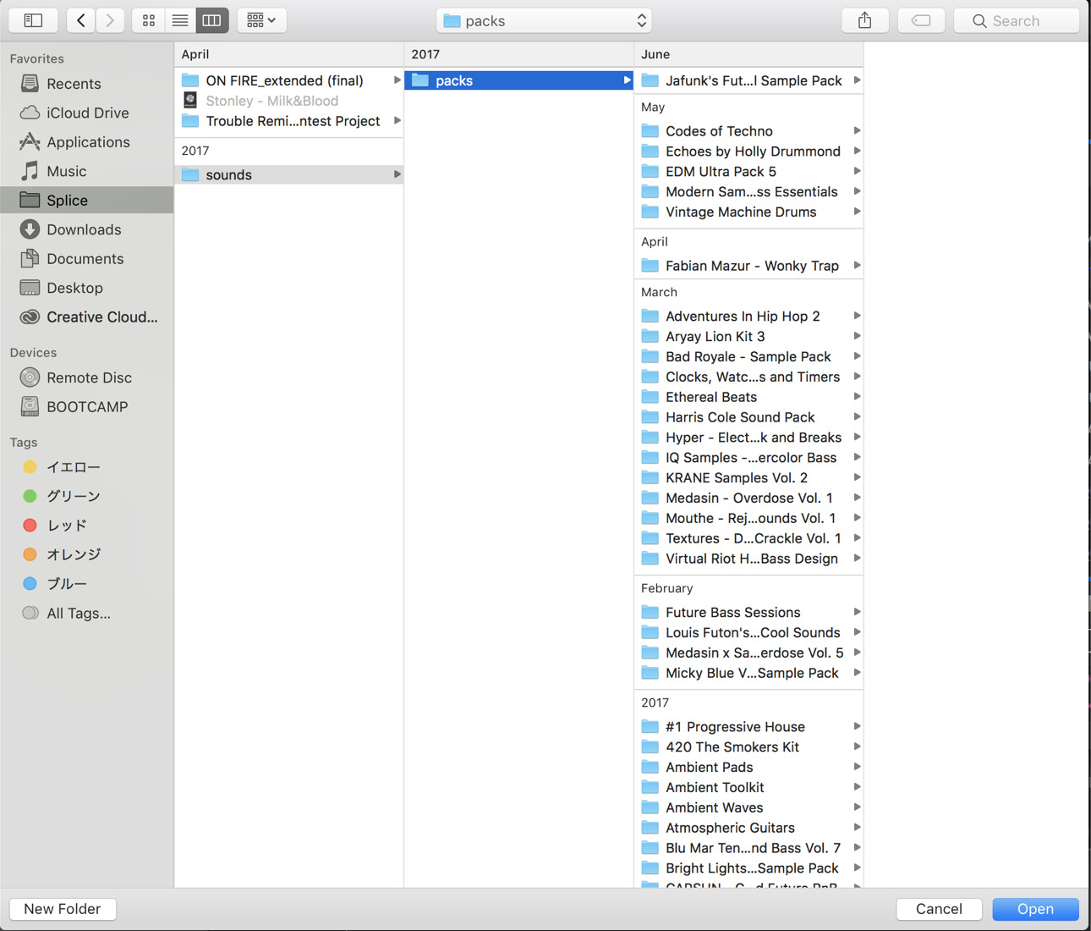
Task: Click the Search field
Action: (1017, 20)
